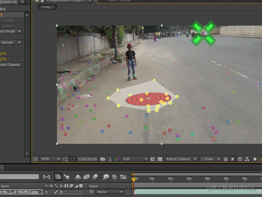Open show channel color management icon
Image resolution: width=262 pixels, height=197 pixels.
[117, 159]
